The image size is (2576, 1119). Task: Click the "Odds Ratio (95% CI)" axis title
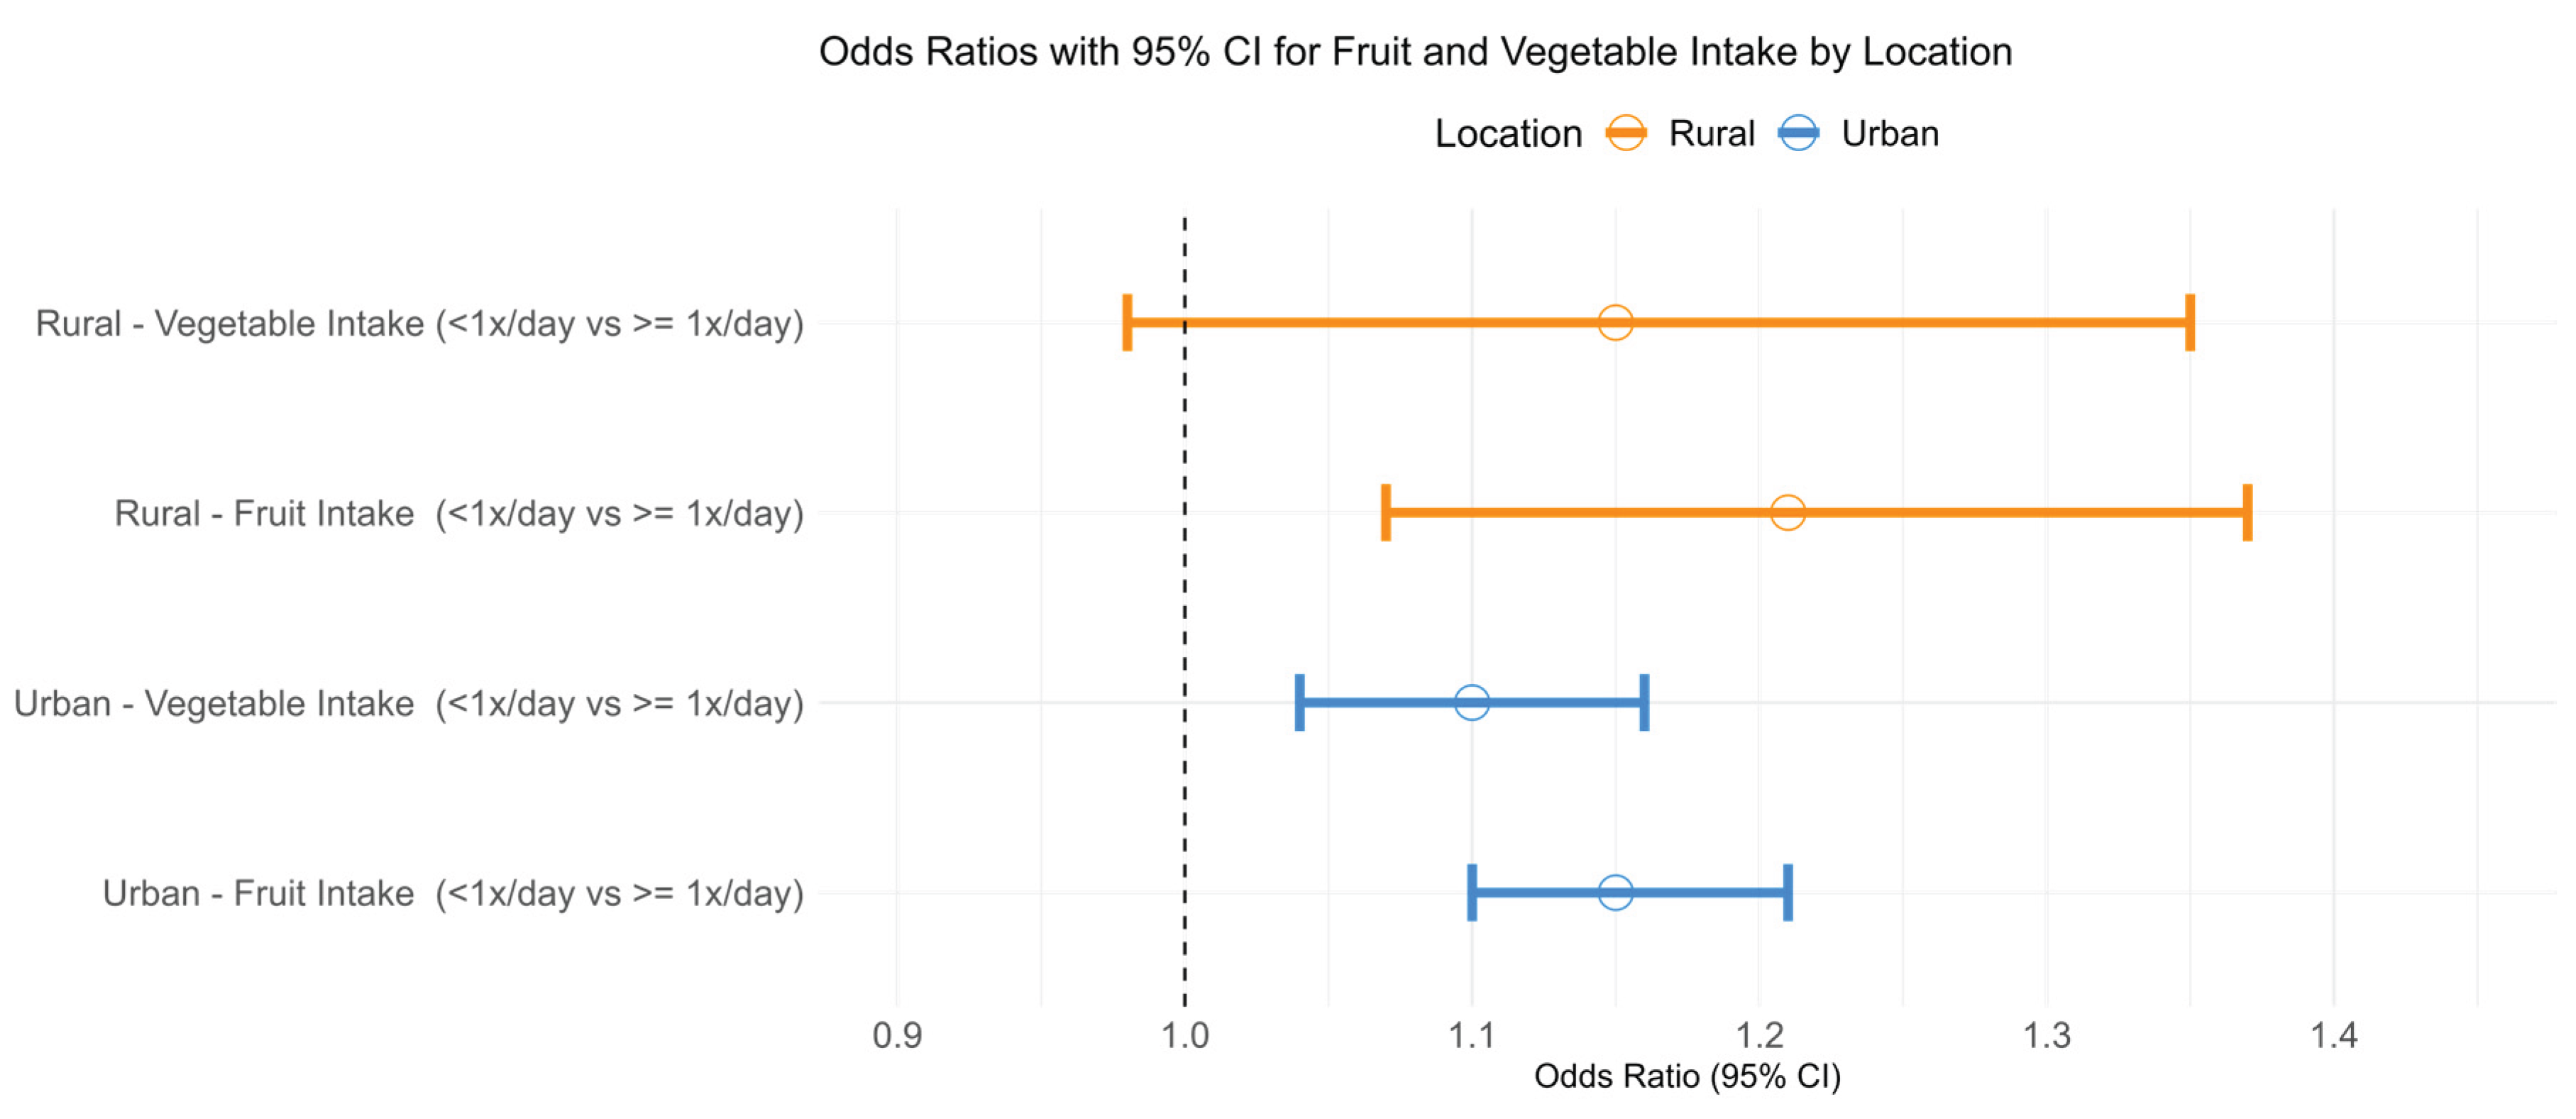tap(1687, 1076)
